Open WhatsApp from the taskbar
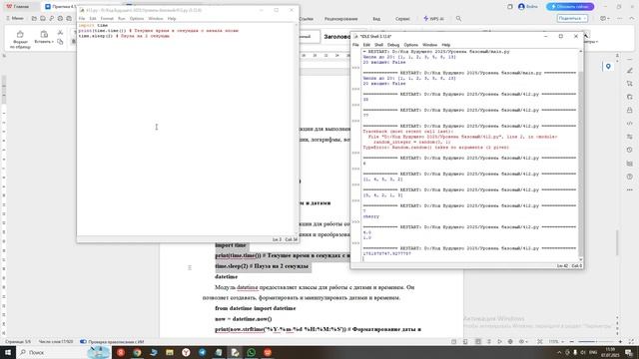 (251, 352)
